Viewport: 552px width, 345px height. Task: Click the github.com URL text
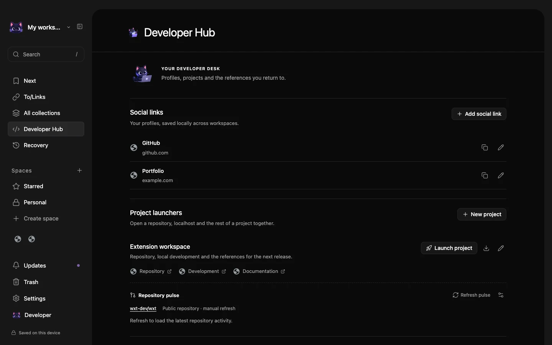(x=155, y=153)
